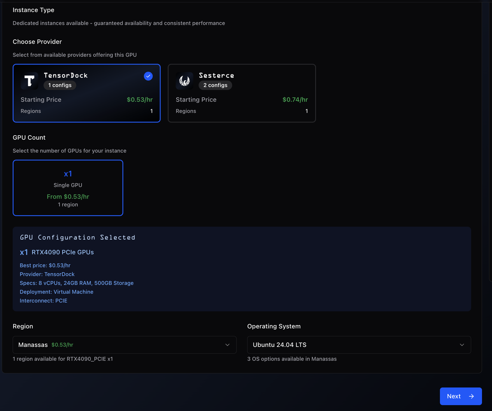Screen dimensions: 492x411
Task: Click the "Deployment: Virtual Machine" line
Action: coord(56,292)
